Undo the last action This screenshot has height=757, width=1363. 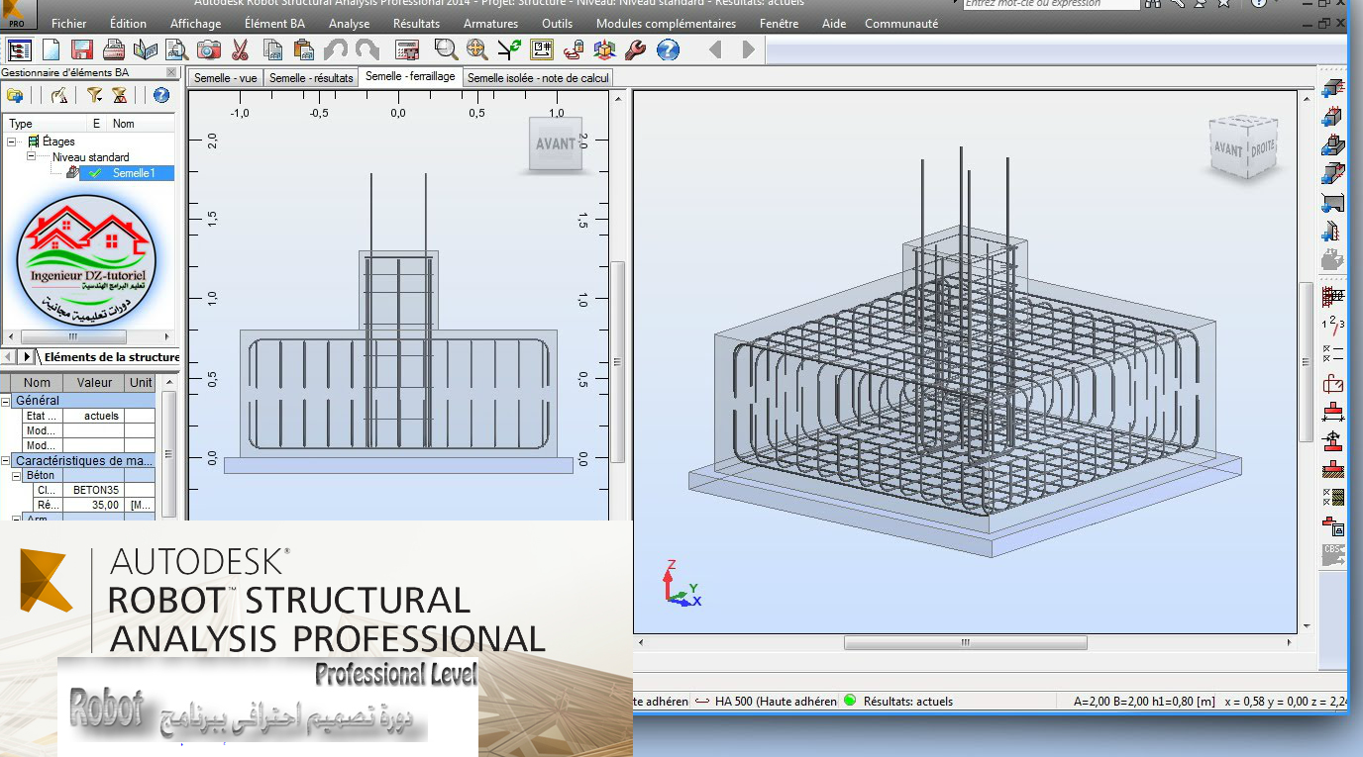[336, 49]
